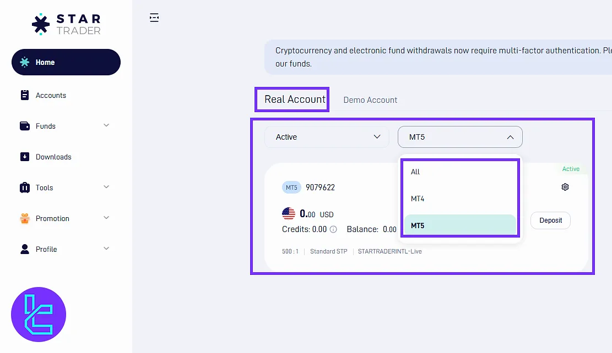Click the MT5 badge beside 9079622

tap(291, 187)
